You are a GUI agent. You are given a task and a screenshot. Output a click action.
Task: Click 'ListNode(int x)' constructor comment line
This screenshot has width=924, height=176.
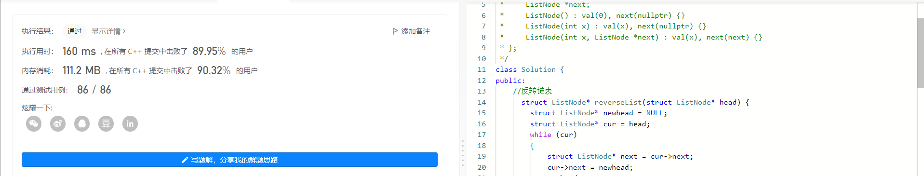(x=616, y=26)
